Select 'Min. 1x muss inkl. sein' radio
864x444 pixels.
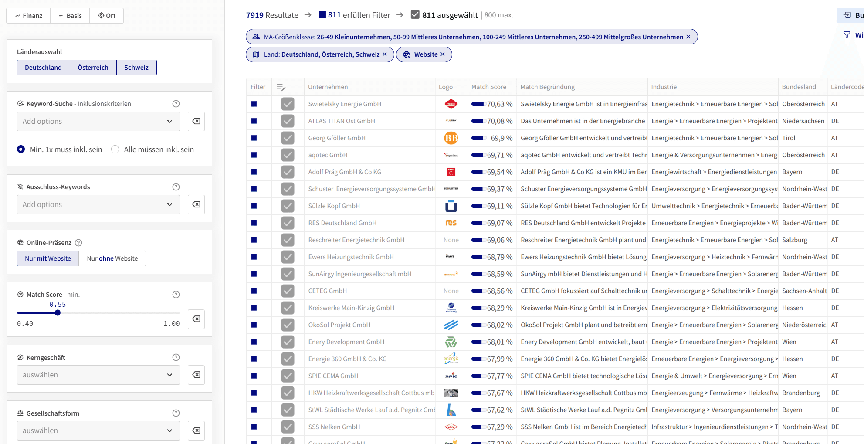pyautogui.click(x=21, y=149)
